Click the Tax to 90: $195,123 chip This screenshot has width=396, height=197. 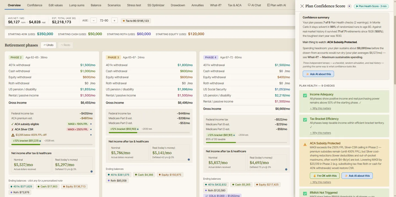coord(136,21)
